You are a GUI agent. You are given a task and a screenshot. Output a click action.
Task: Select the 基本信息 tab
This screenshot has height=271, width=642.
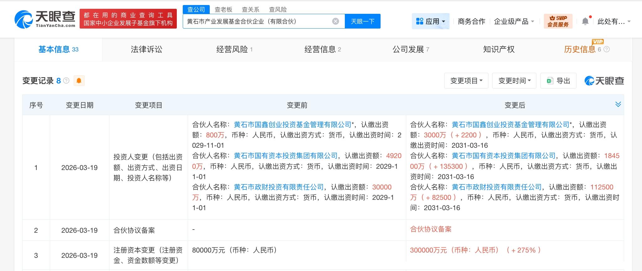(58, 49)
